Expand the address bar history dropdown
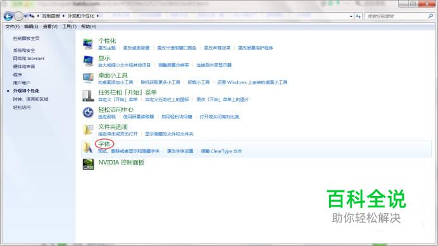Viewport: 438px width, 246px height. click(x=351, y=16)
